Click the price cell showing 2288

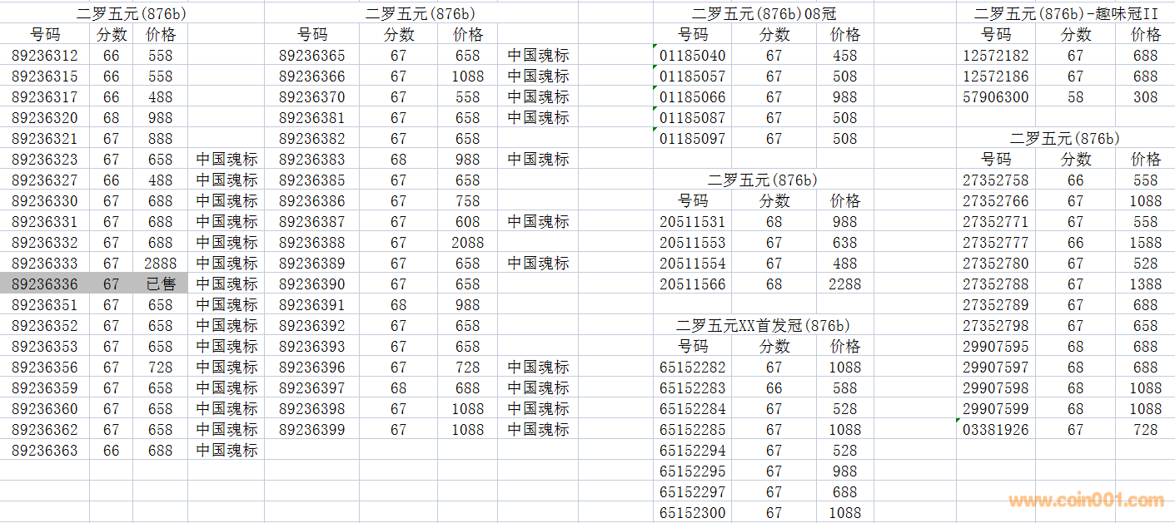tap(844, 284)
